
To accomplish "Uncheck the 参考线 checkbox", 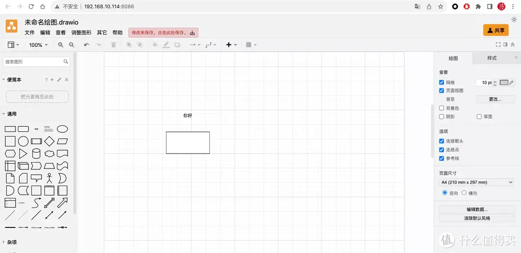I will (x=441, y=158).
